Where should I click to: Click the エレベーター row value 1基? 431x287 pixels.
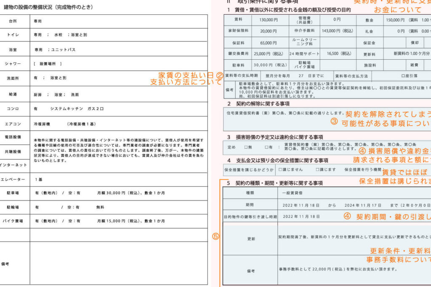point(39,179)
